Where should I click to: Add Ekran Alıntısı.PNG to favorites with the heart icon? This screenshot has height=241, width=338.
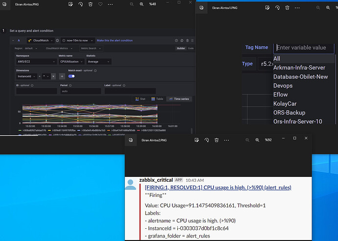pyautogui.click(x=100, y=4)
